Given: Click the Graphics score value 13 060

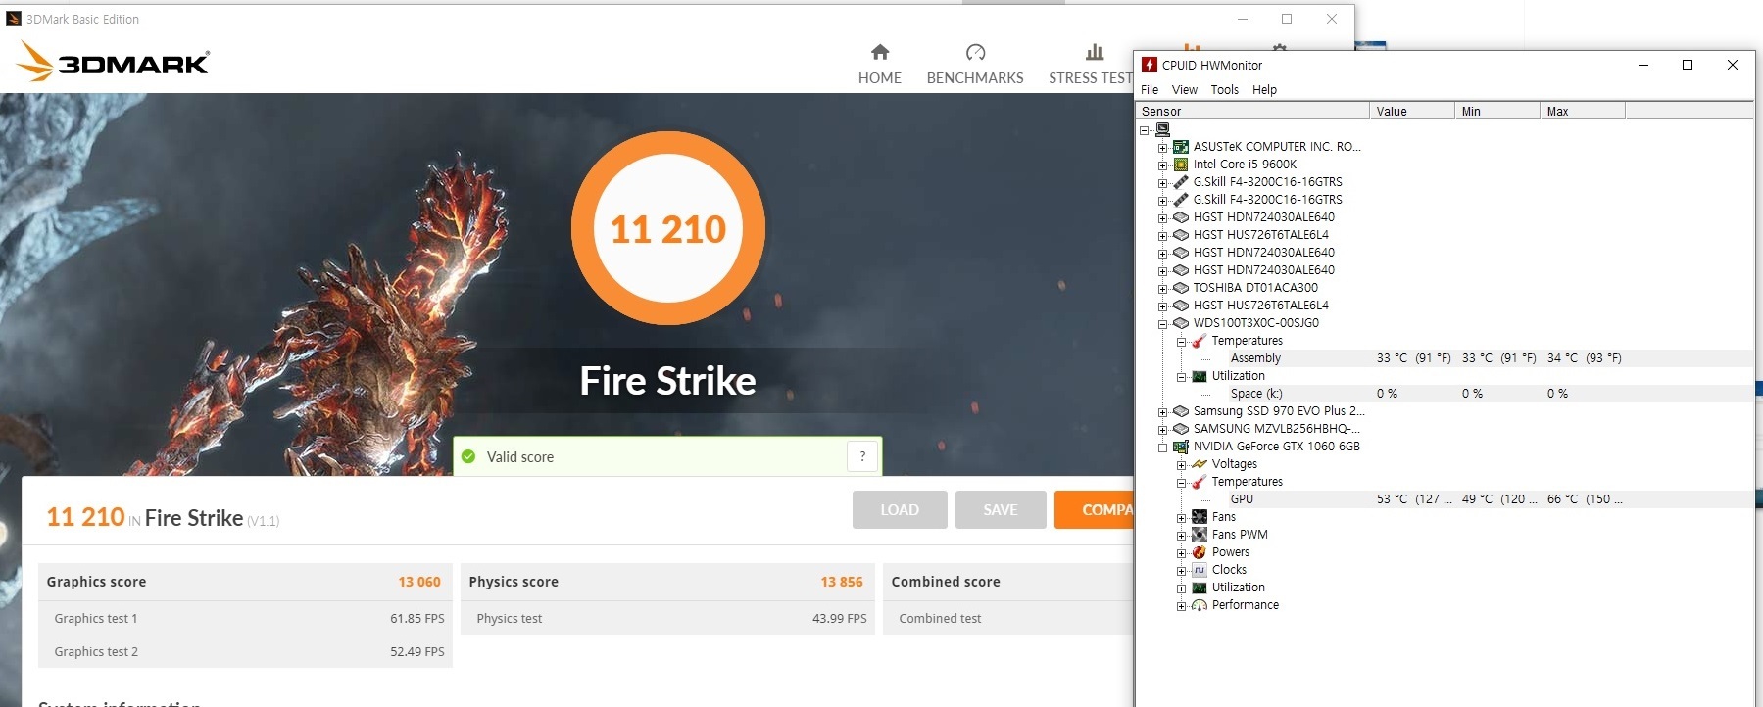Looking at the screenshot, I should click(x=419, y=582).
